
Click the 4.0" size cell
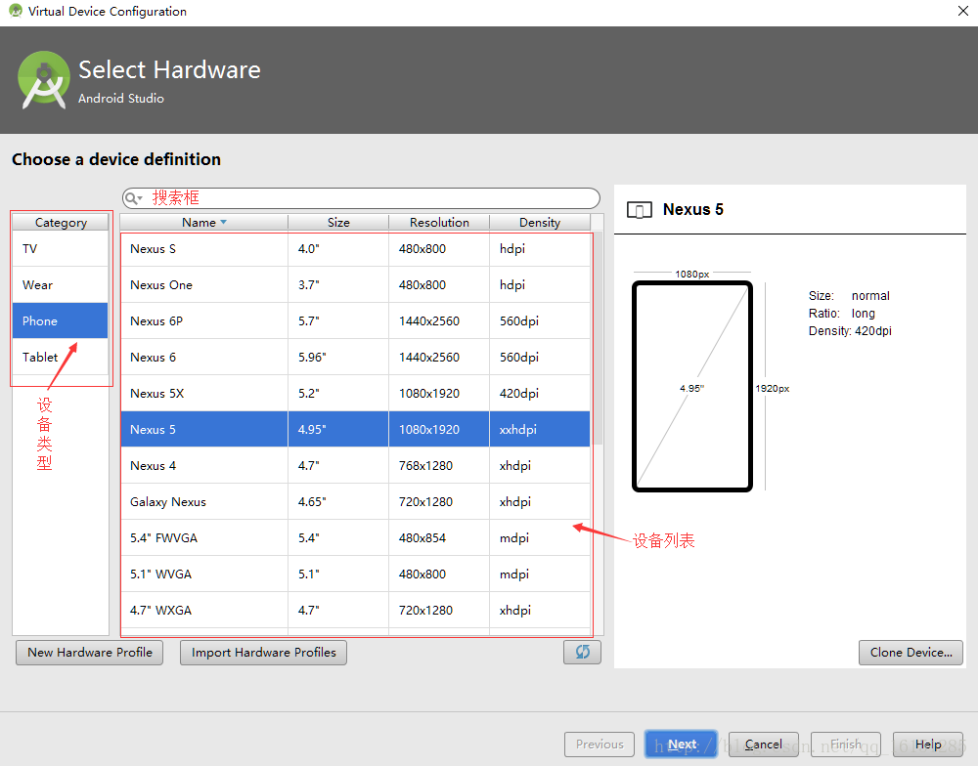click(x=338, y=249)
